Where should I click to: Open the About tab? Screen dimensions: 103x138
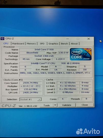(74, 43)
